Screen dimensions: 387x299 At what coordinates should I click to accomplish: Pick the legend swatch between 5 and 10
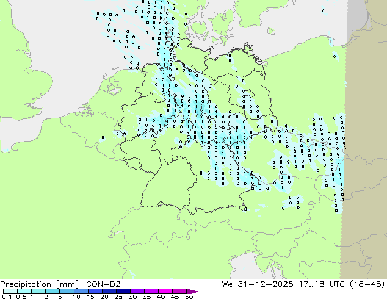(x=67, y=291)
